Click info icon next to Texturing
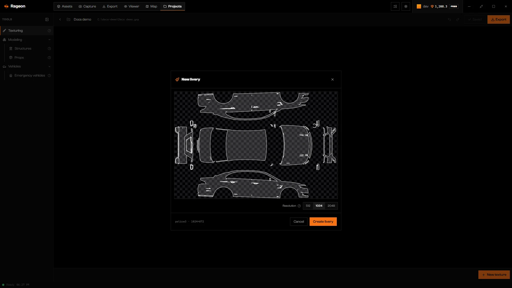512x288 pixels. pos(49,31)
